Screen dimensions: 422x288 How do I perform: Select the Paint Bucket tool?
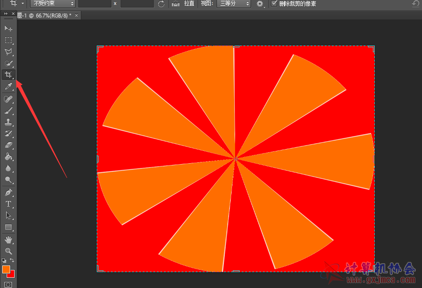pyautogui.click(x=8, y=157)
